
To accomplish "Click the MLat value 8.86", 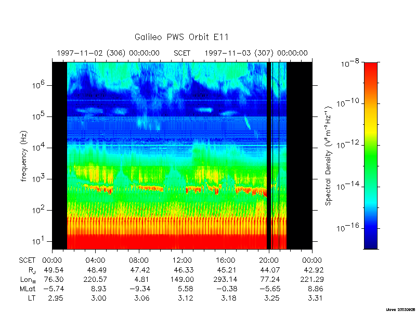I will point(316,289).
